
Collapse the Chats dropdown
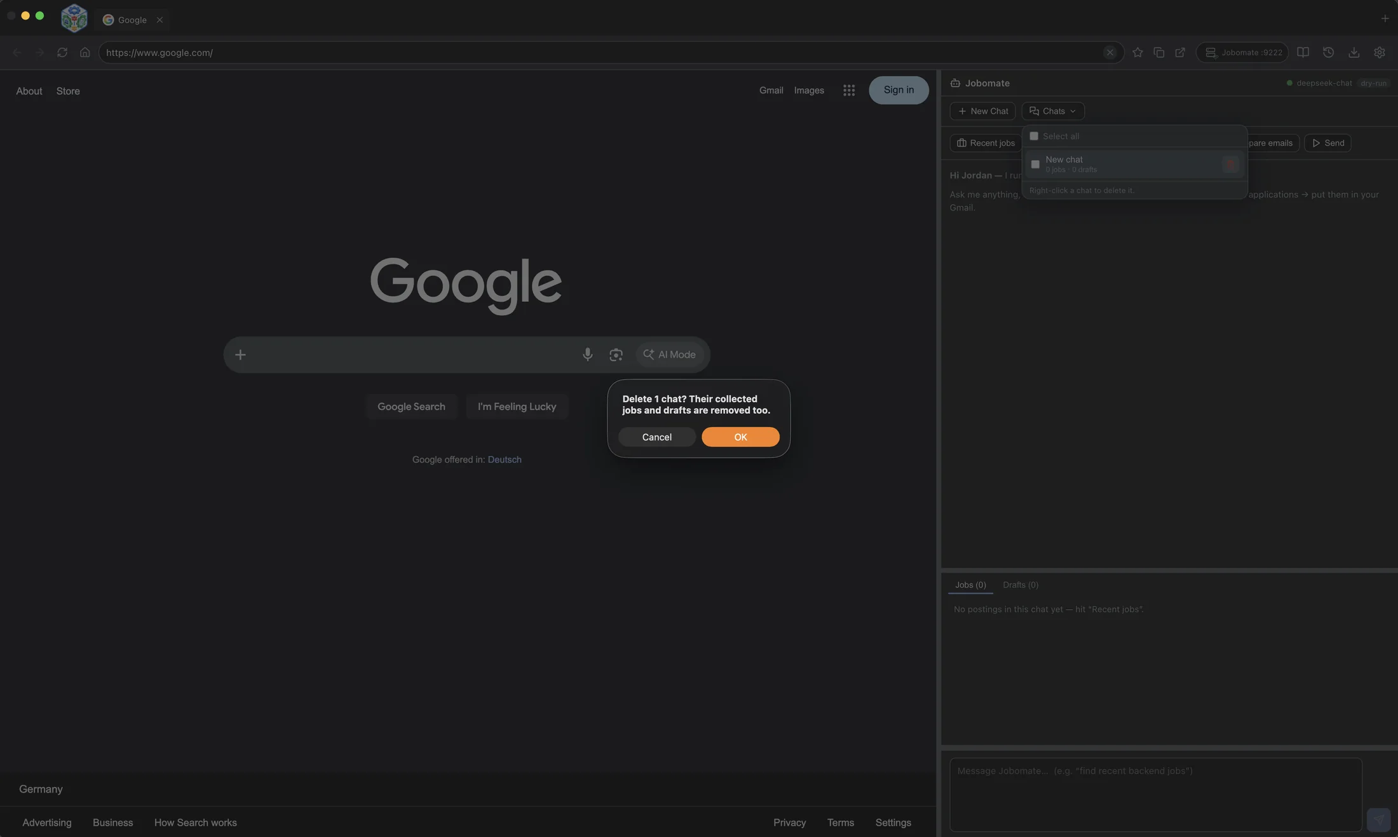point(1053,111)
